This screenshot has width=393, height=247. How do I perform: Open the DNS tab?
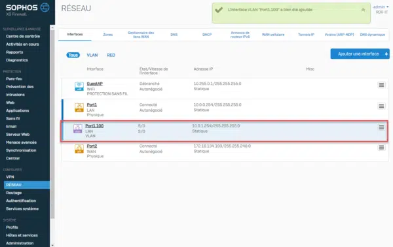click(174, 35)
